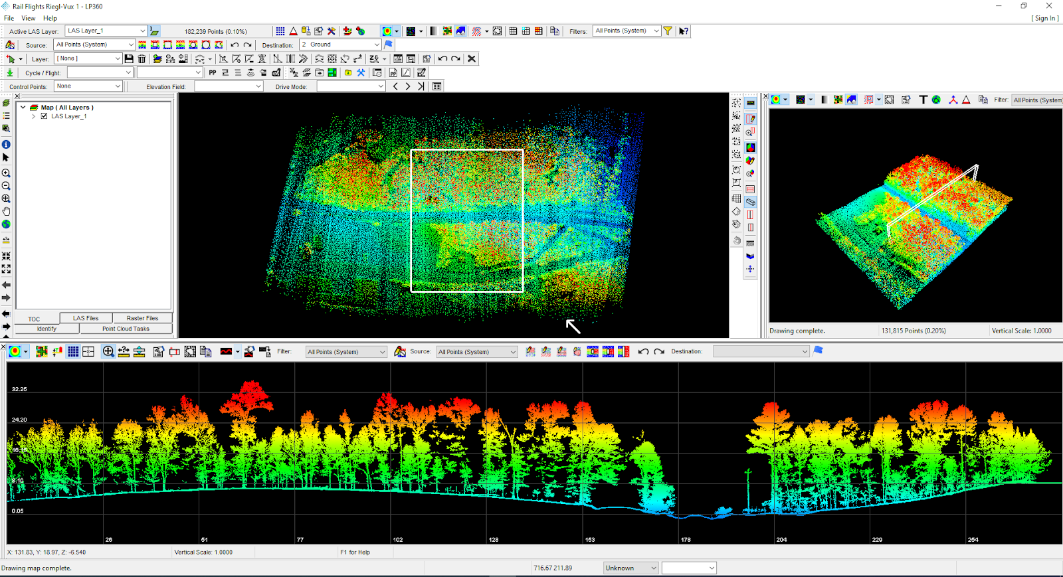
Task: Click the black X cancel toolbar icon
Action: pyautogui.click(x=472, y=59)
